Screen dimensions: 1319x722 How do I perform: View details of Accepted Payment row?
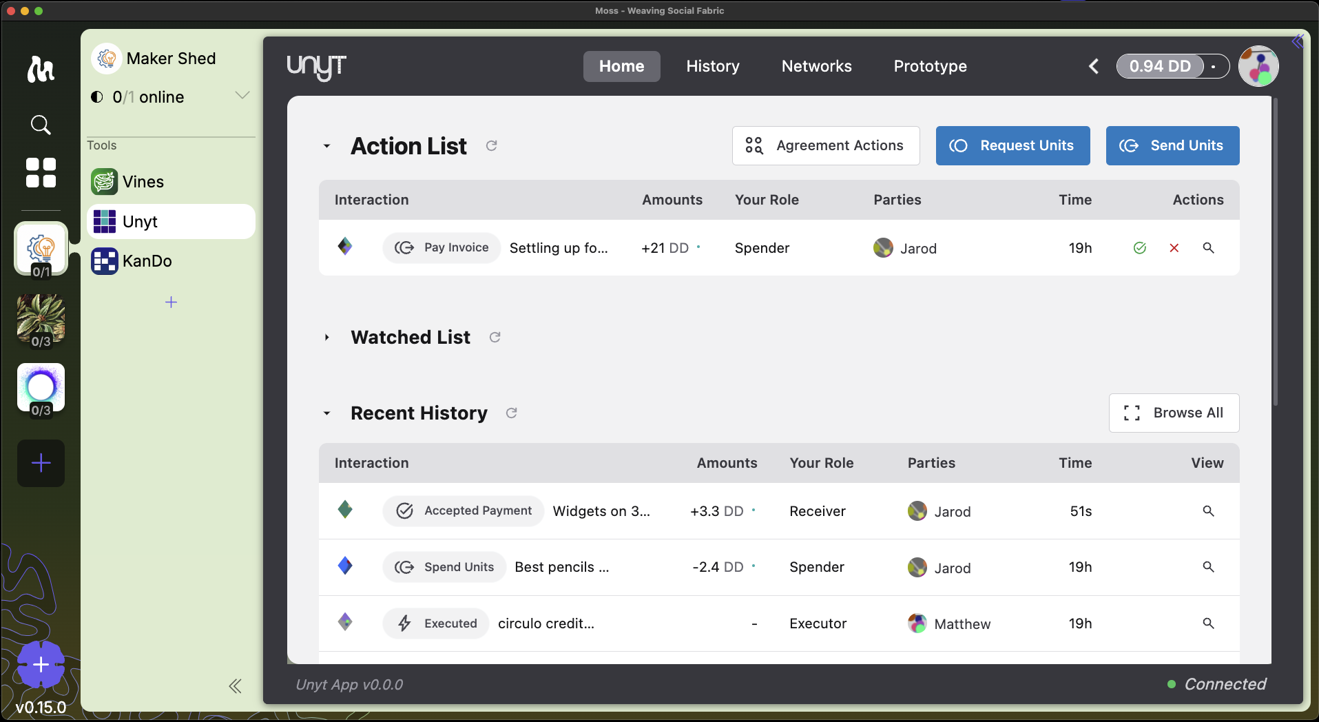(1207, 511)
